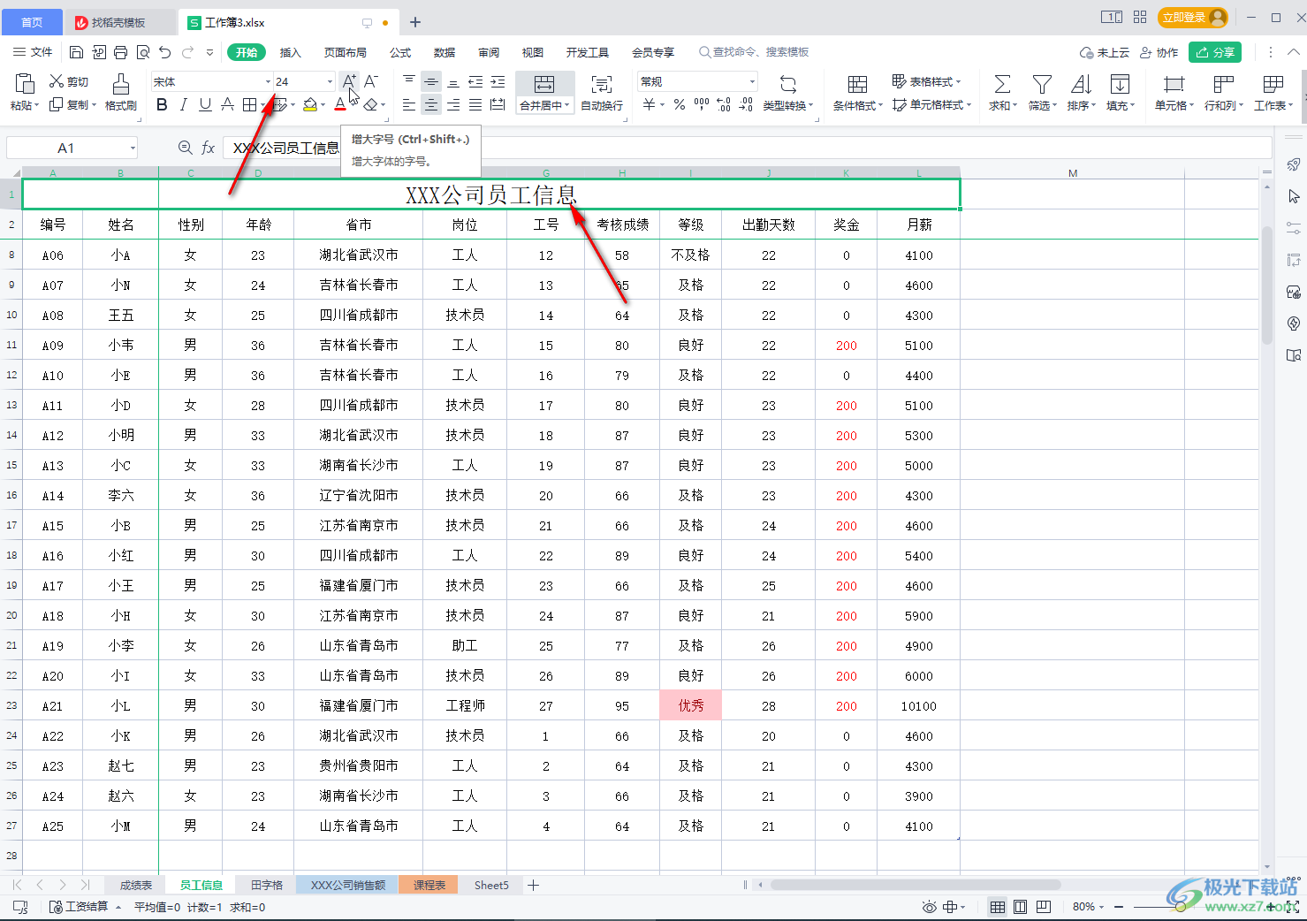Open the File (文件) menu button

pos(34,52)
